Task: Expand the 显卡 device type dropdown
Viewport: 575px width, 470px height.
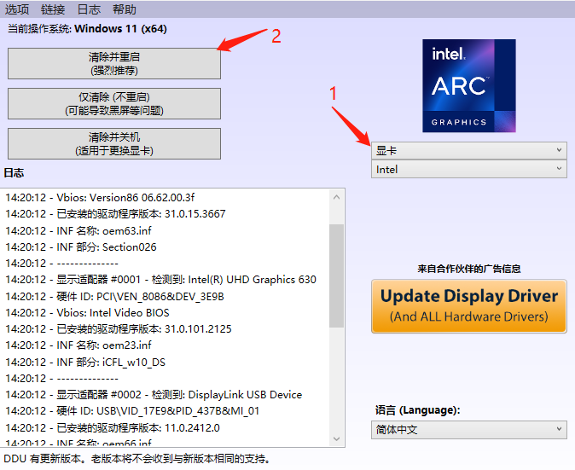Action: pos(469,150)
